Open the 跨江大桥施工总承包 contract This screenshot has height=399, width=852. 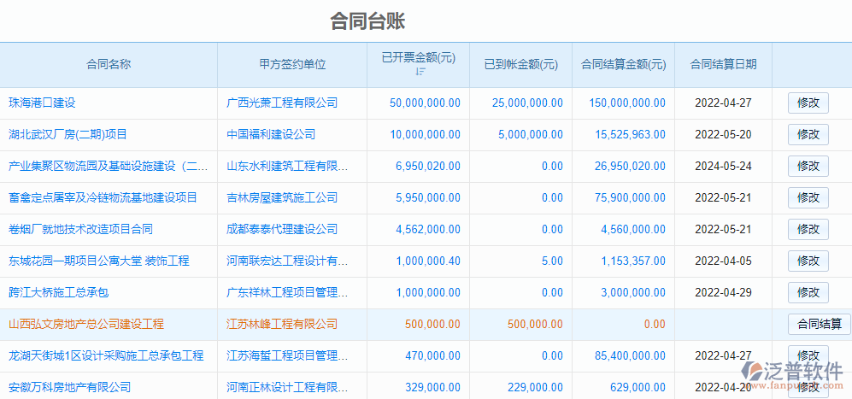tap(58, 292)
